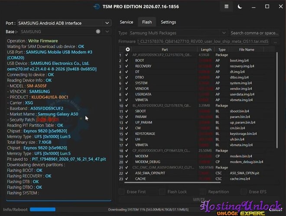
Task: Switch to the Service tab
Action: click(x=127, y=22)
